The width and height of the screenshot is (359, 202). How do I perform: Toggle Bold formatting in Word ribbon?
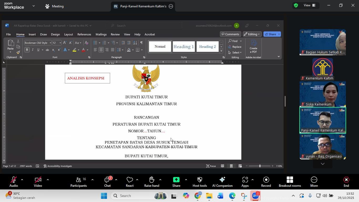point(27,50)
